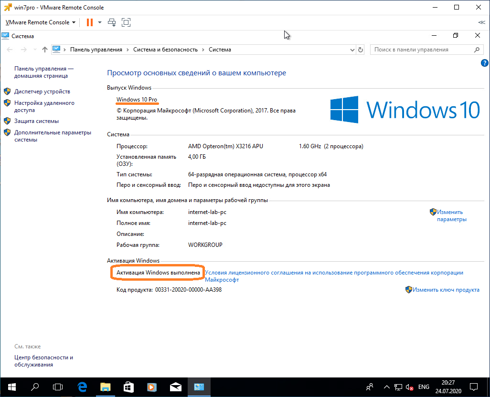
Task: Show hidden tray icons chevron
Action: tap(386, 387)
